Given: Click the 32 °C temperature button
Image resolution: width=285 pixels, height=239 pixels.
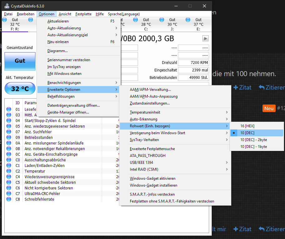Looking at the screenshot, I should click(20, 88).
